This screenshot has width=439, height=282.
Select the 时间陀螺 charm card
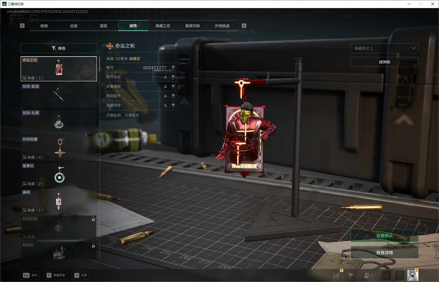pyautogui.click(x=59, y=148)
